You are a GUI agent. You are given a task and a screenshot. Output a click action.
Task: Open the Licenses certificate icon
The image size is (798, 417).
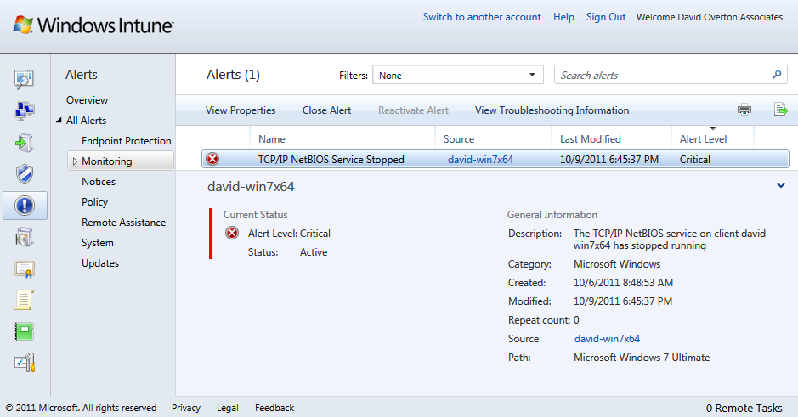tap(24, 269)
